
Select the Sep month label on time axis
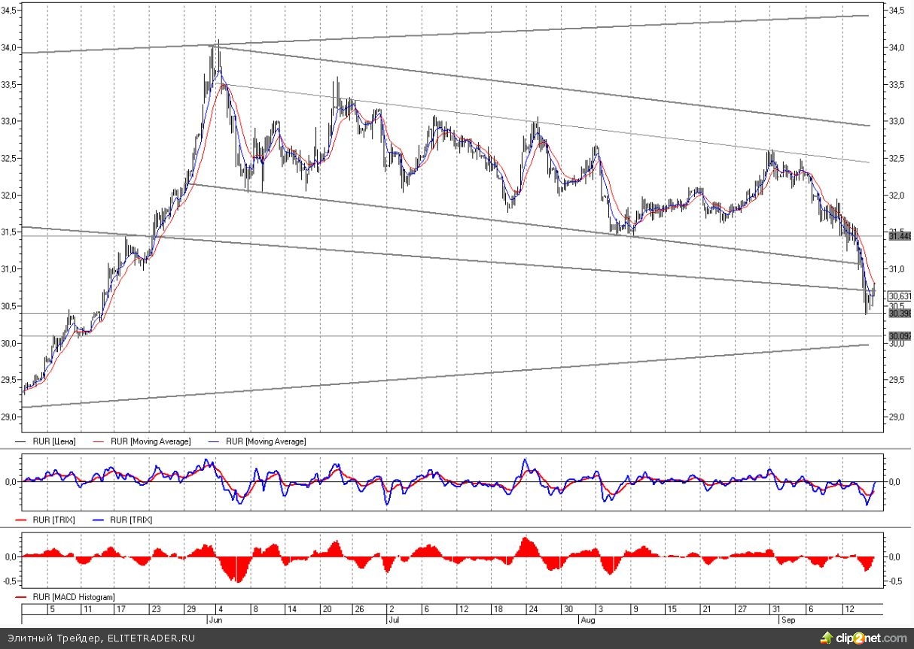point(786,620)
